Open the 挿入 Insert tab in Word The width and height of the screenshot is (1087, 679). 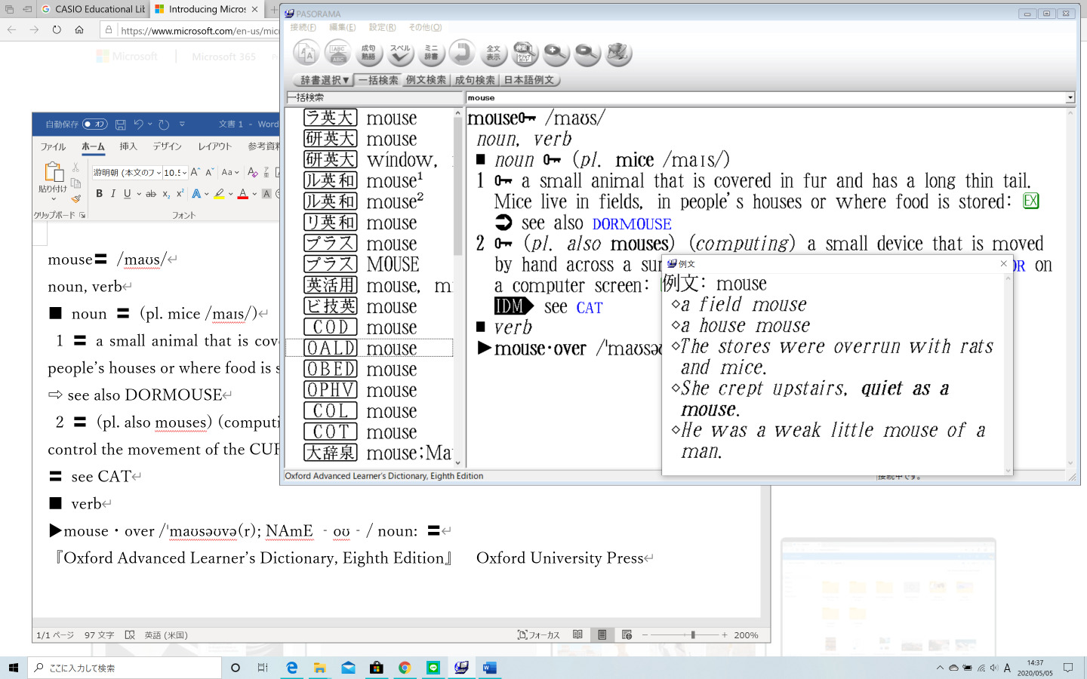click(128, 146)
